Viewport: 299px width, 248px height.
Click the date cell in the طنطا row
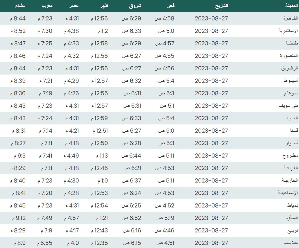[x=211, y=43]
